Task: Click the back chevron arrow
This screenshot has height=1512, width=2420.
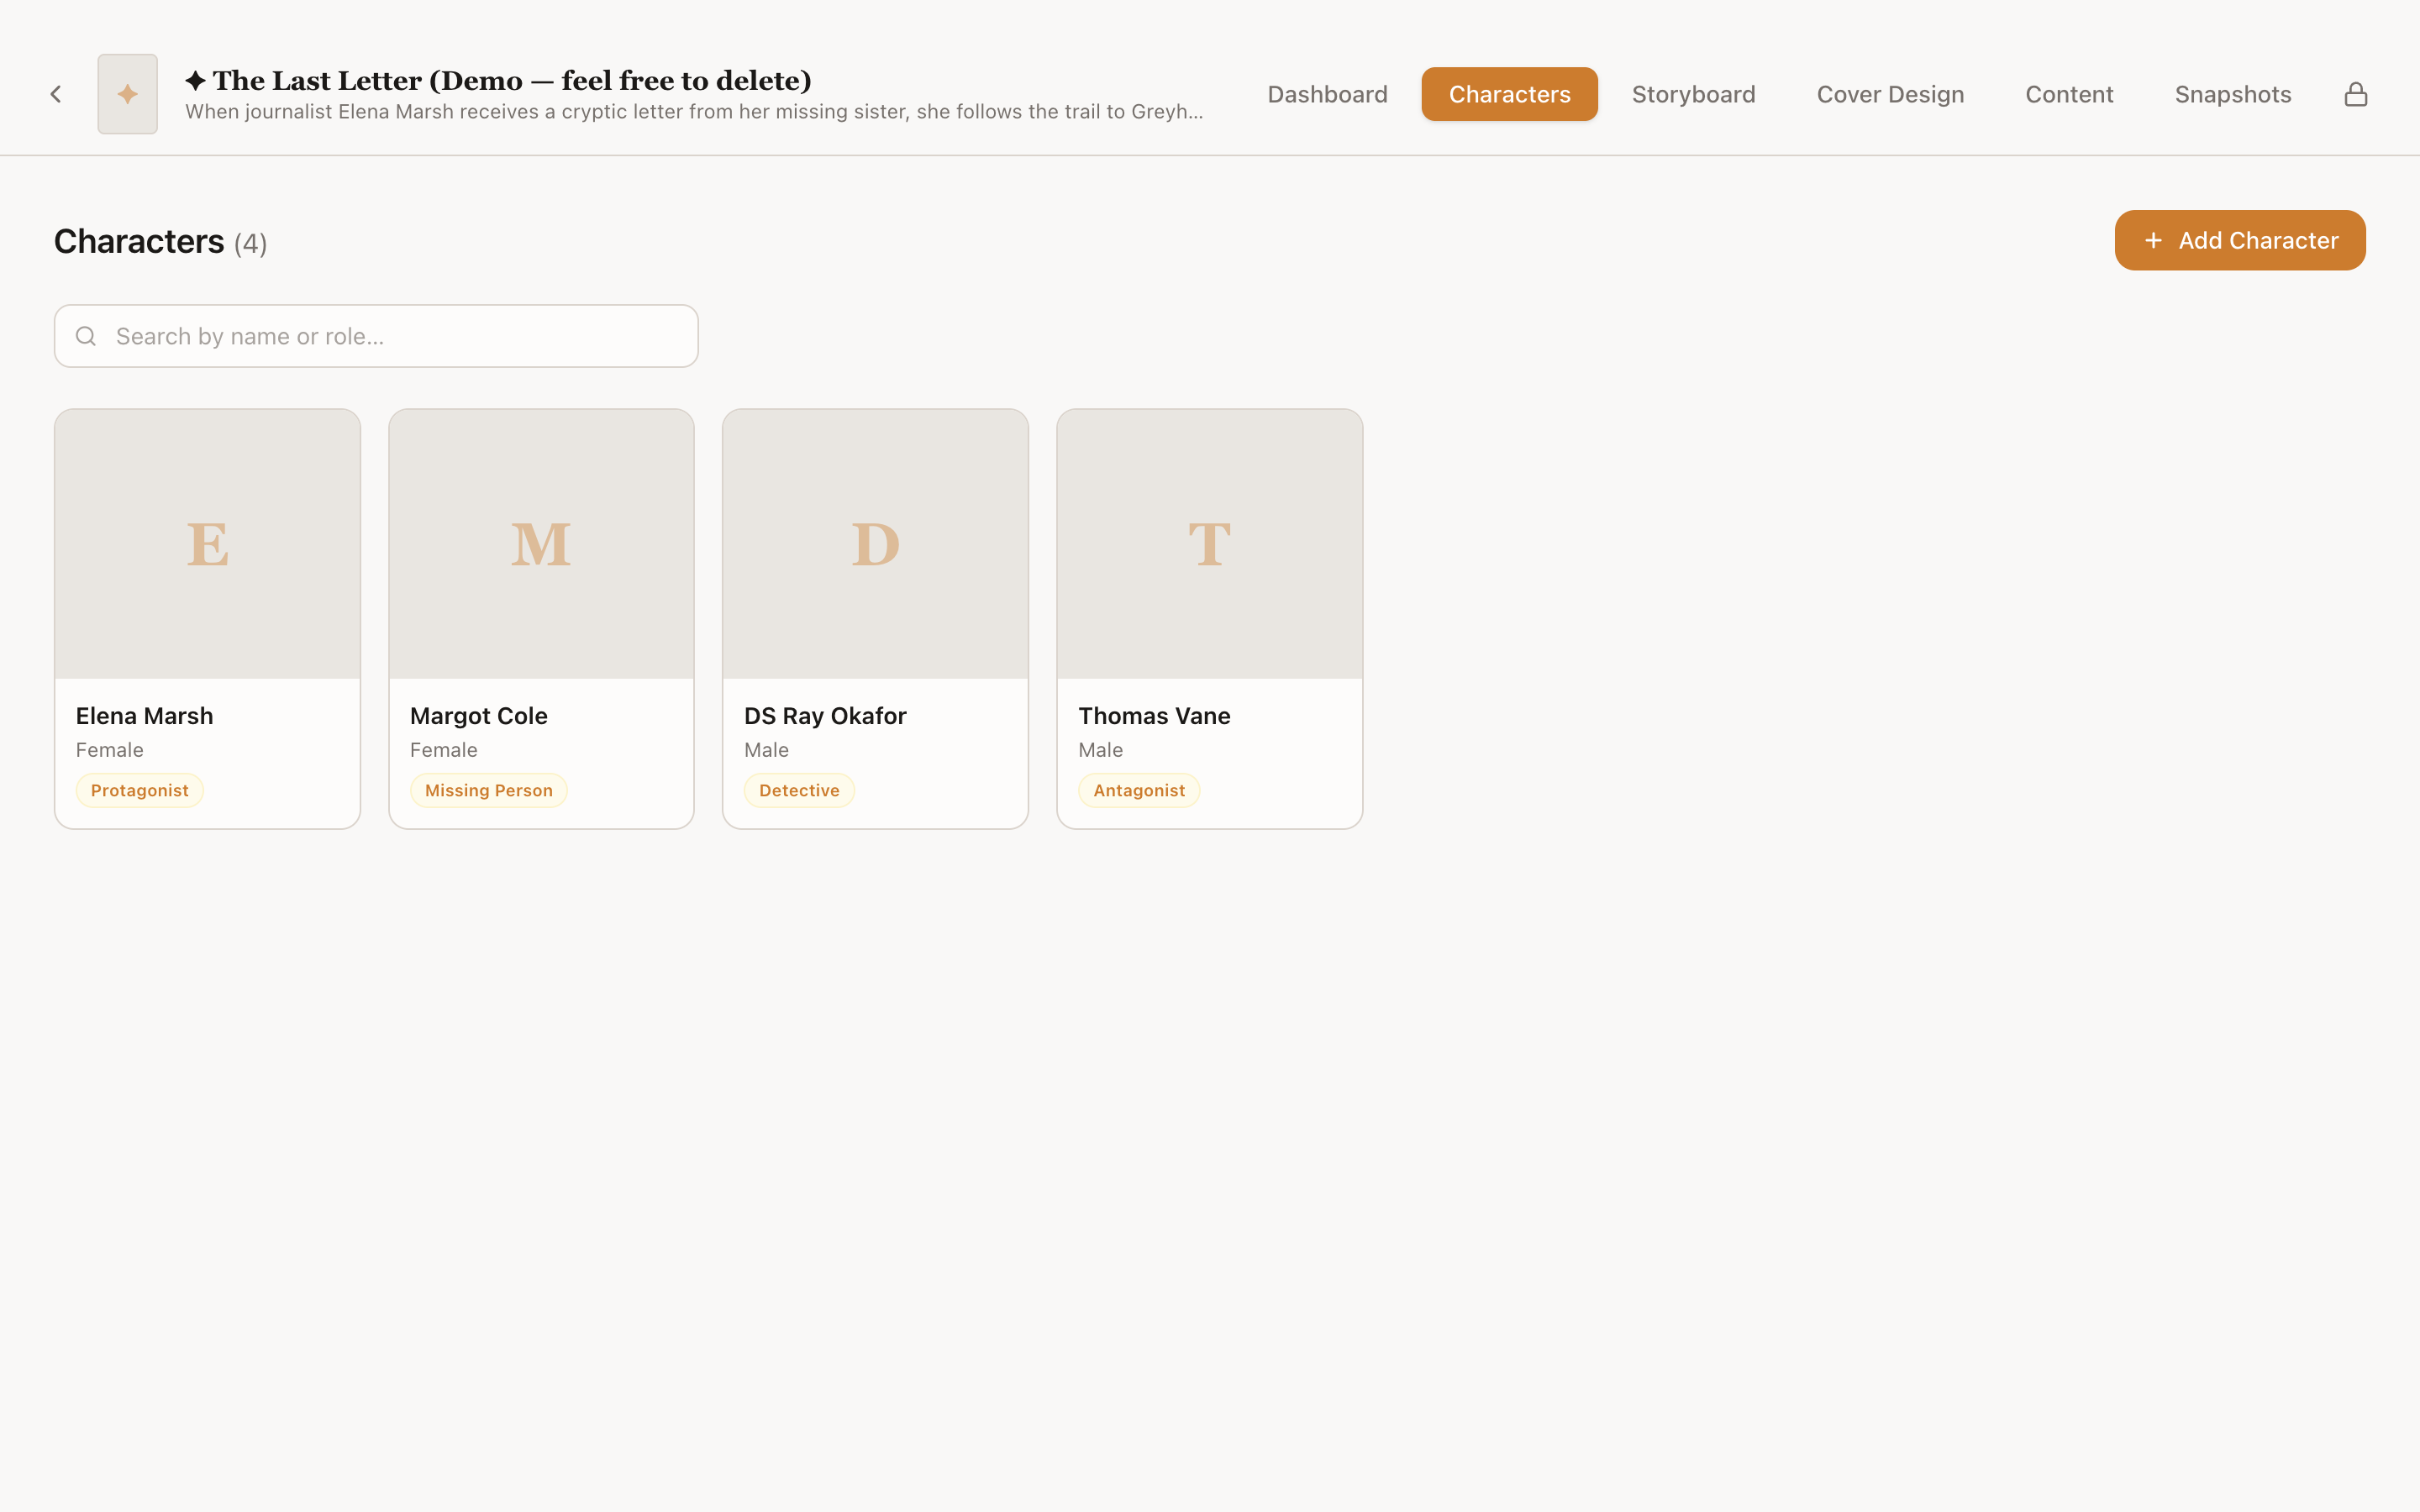Action: (x=56, y=93)
